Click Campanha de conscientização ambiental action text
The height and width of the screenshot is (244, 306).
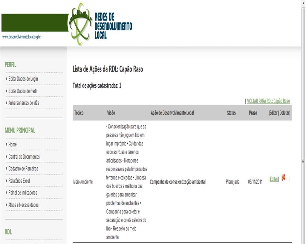(x=178, y=182)
